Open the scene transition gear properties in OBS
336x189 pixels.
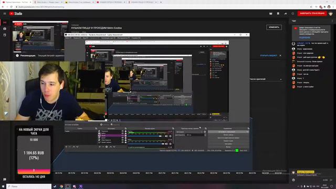point(205,132)
